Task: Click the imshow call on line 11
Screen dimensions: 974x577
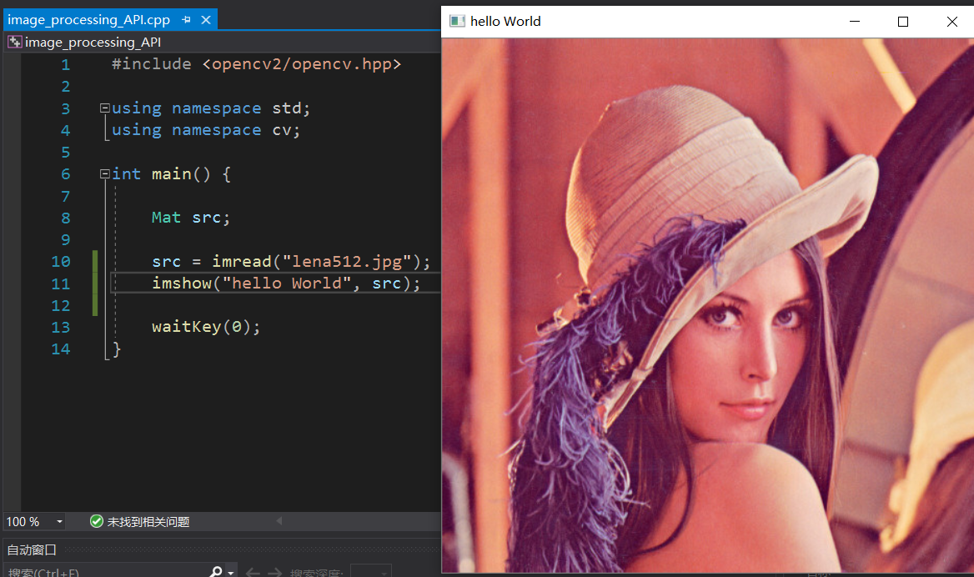Action: (286, 283)
